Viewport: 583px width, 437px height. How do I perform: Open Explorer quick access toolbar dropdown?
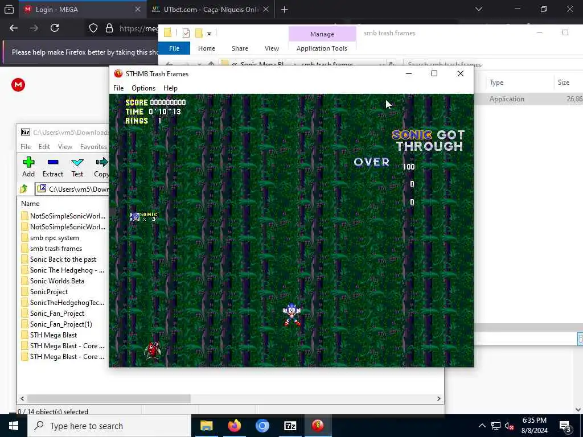click(210, 34)
